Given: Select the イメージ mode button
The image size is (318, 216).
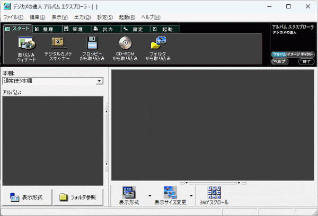Looking at the screenshot, I should (x=293, y=55).
